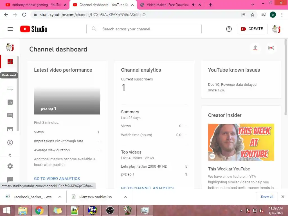This screenshot has width=288, height=216.
Task: Show hidden system tray icons
Action: (241, 211)
